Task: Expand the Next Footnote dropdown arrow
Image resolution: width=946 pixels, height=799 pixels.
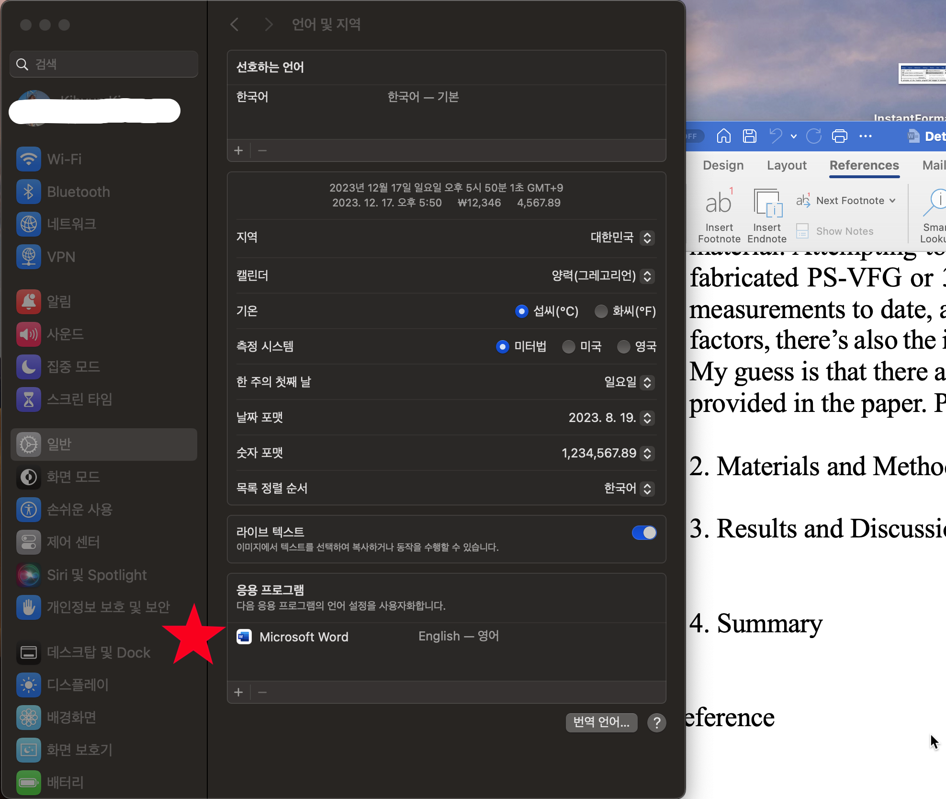Action: [892, 201]
